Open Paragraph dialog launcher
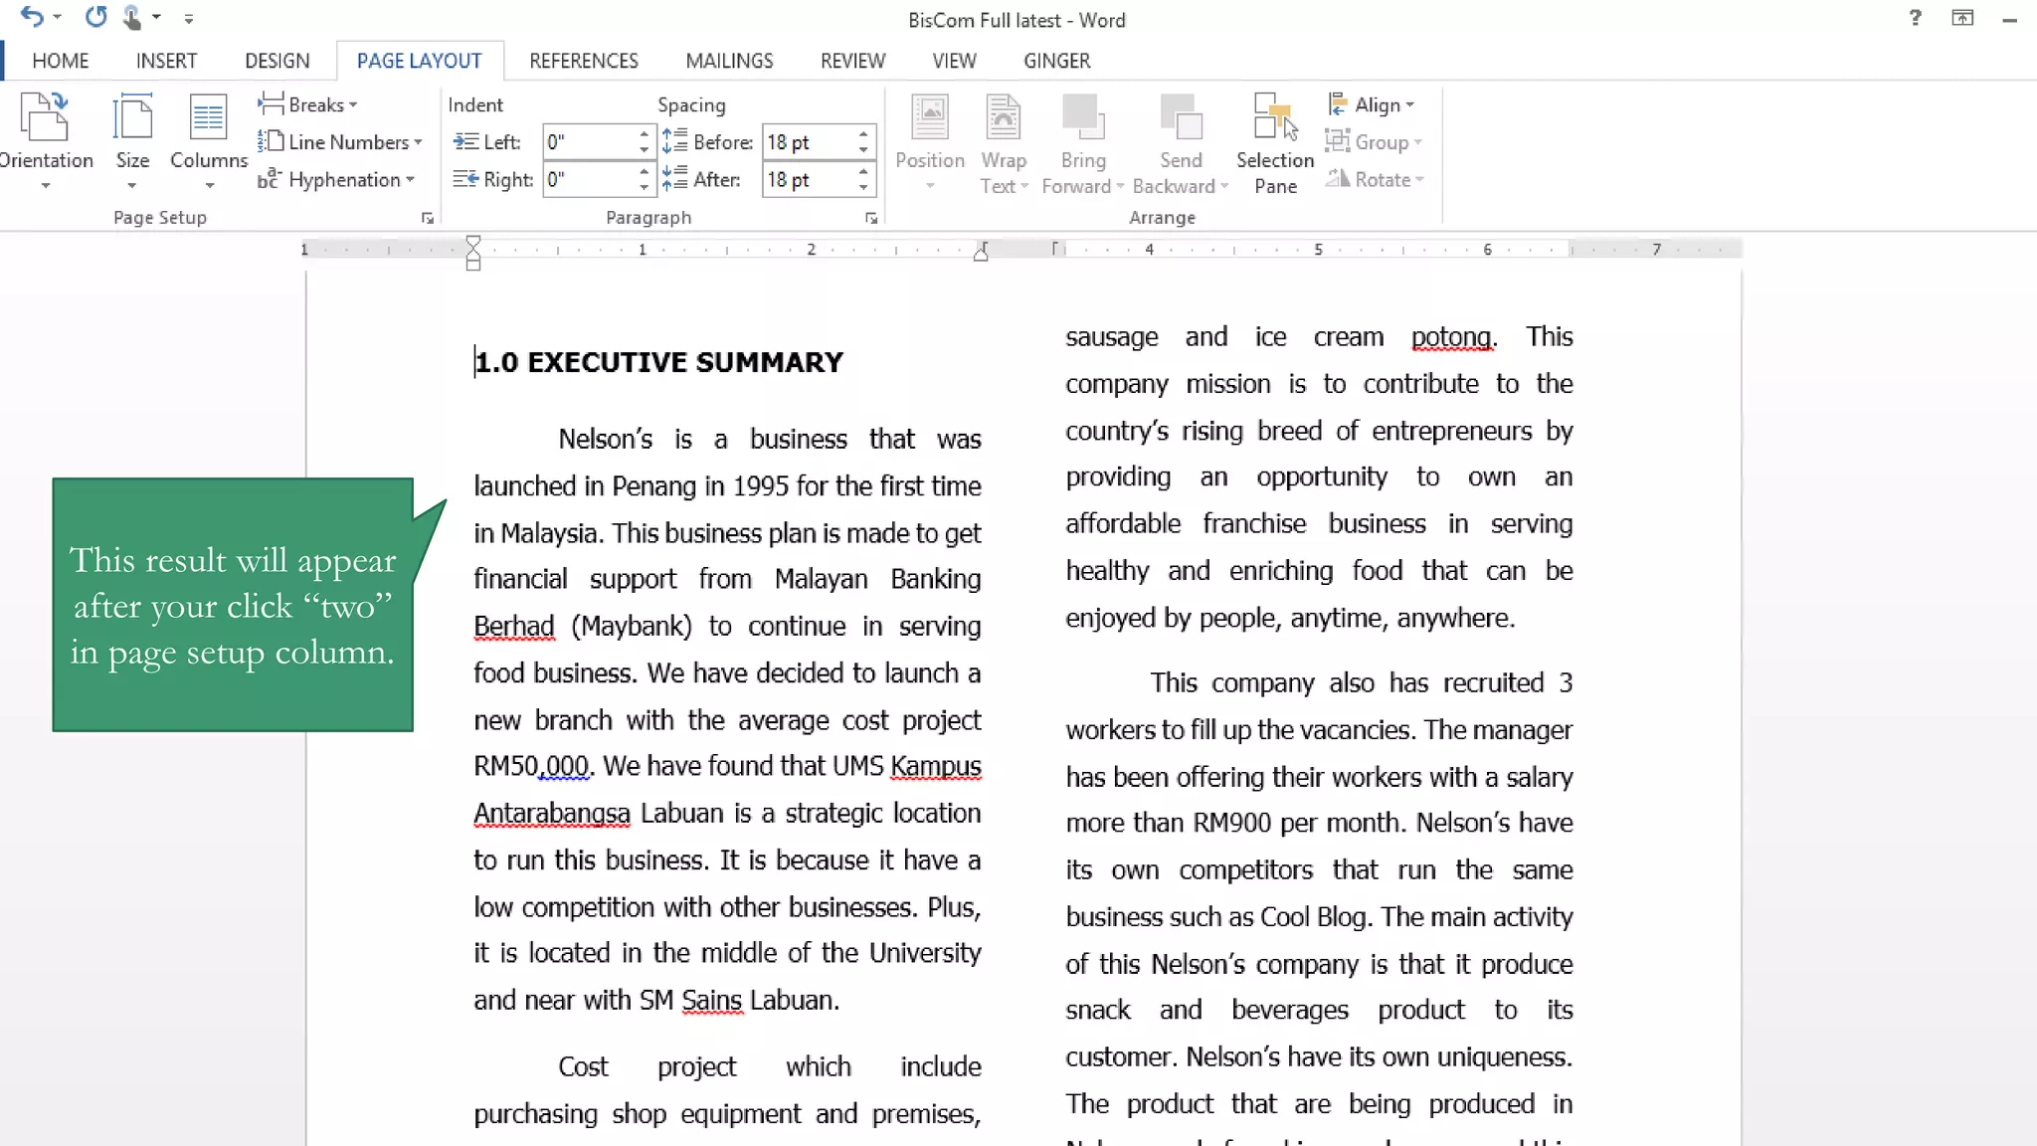The image size is (2037, 1146). 871,218
